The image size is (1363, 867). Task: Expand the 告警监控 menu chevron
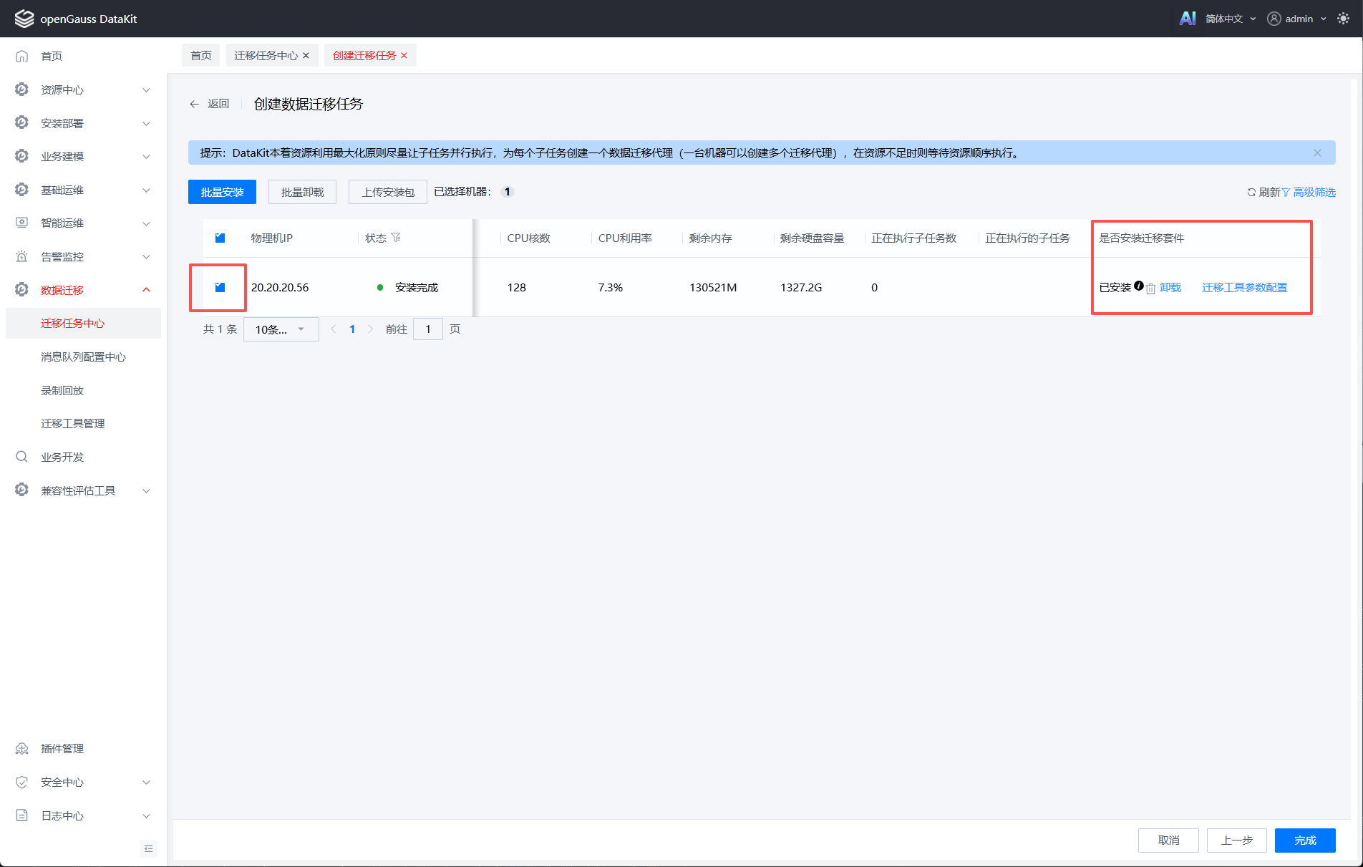[146, 256]
